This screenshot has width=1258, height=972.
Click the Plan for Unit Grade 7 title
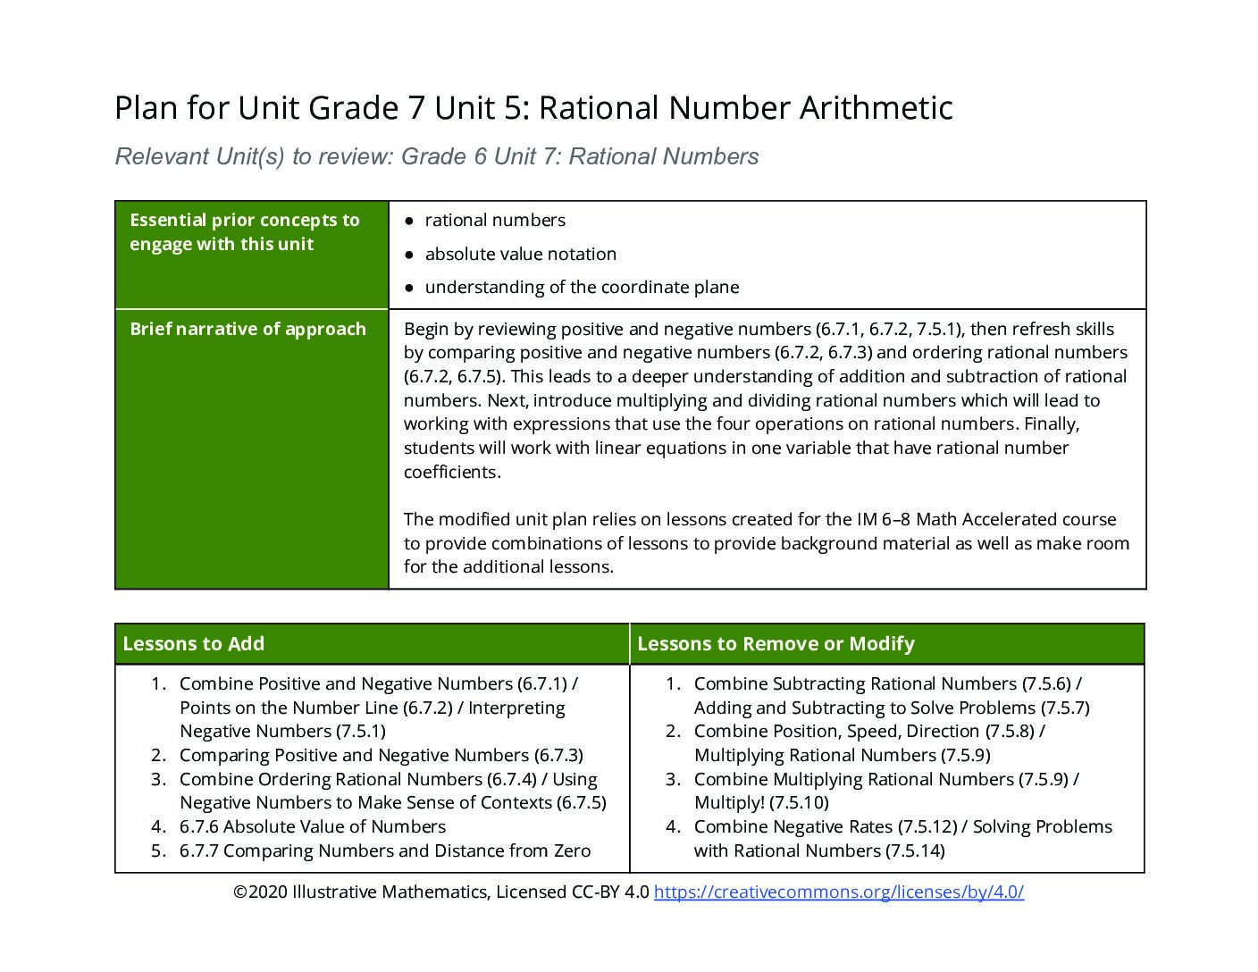533,108
